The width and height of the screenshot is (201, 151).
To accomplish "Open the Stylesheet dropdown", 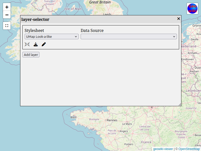I will (x=52, y=37).
